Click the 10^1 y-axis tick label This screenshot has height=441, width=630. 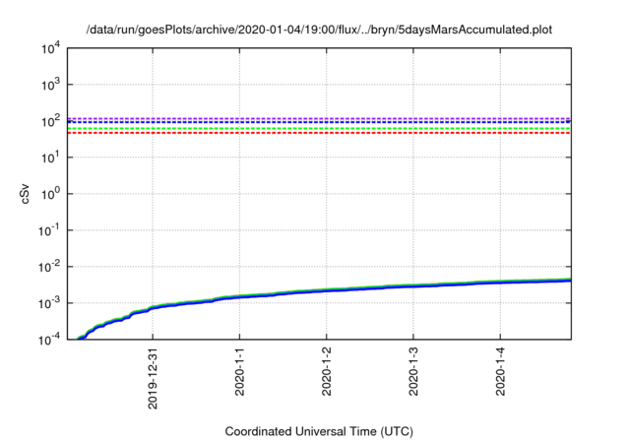tap(51, 157)
